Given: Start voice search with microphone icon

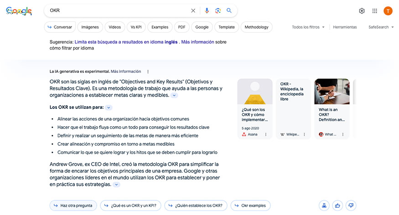Looking at the screenshot, I should (x=207, y=10).
